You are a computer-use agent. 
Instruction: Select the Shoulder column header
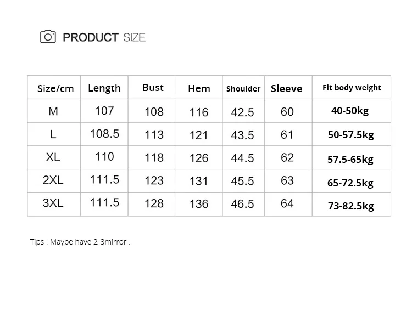(x=243, y=88)
